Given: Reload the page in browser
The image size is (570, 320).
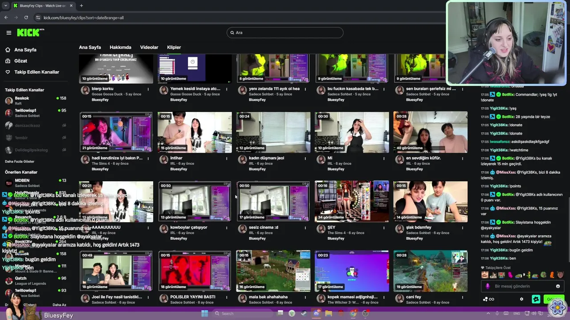Looking at the screenshot, I should (x=26, y=17).
